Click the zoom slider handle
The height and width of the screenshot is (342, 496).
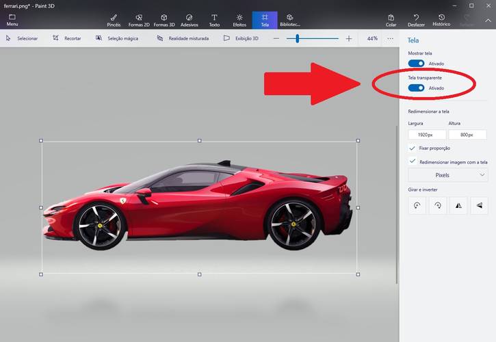point(298,38)
